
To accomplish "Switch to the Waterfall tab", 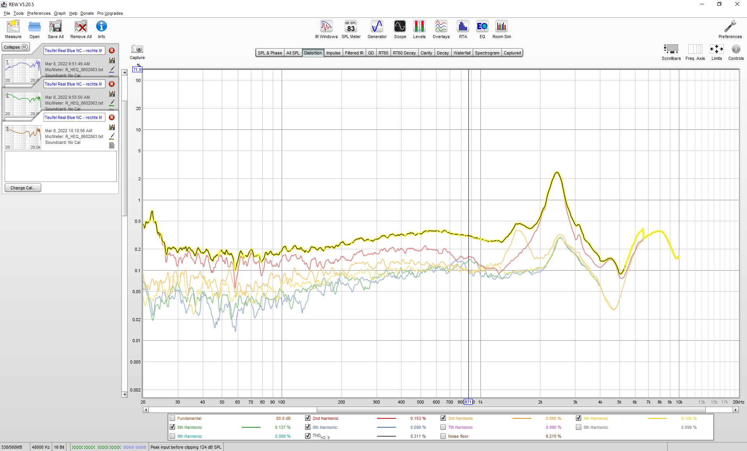I will (x=462, y=53).
